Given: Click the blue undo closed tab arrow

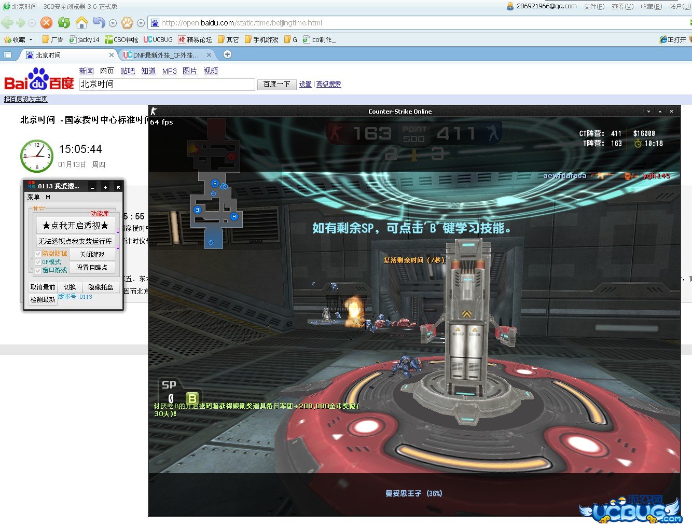Looking at the screenshot, I should (99, 22).
